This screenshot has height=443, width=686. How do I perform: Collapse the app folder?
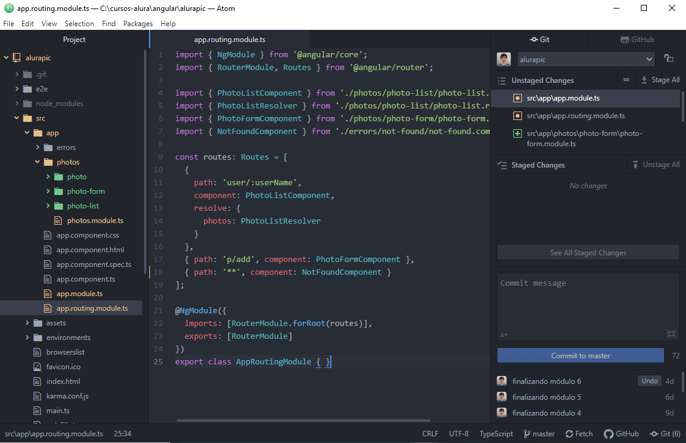point(27,133)
